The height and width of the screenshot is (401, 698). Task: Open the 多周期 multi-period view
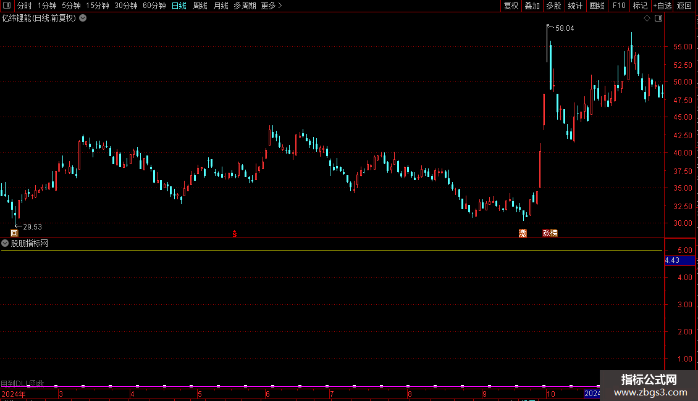point(245,6)
